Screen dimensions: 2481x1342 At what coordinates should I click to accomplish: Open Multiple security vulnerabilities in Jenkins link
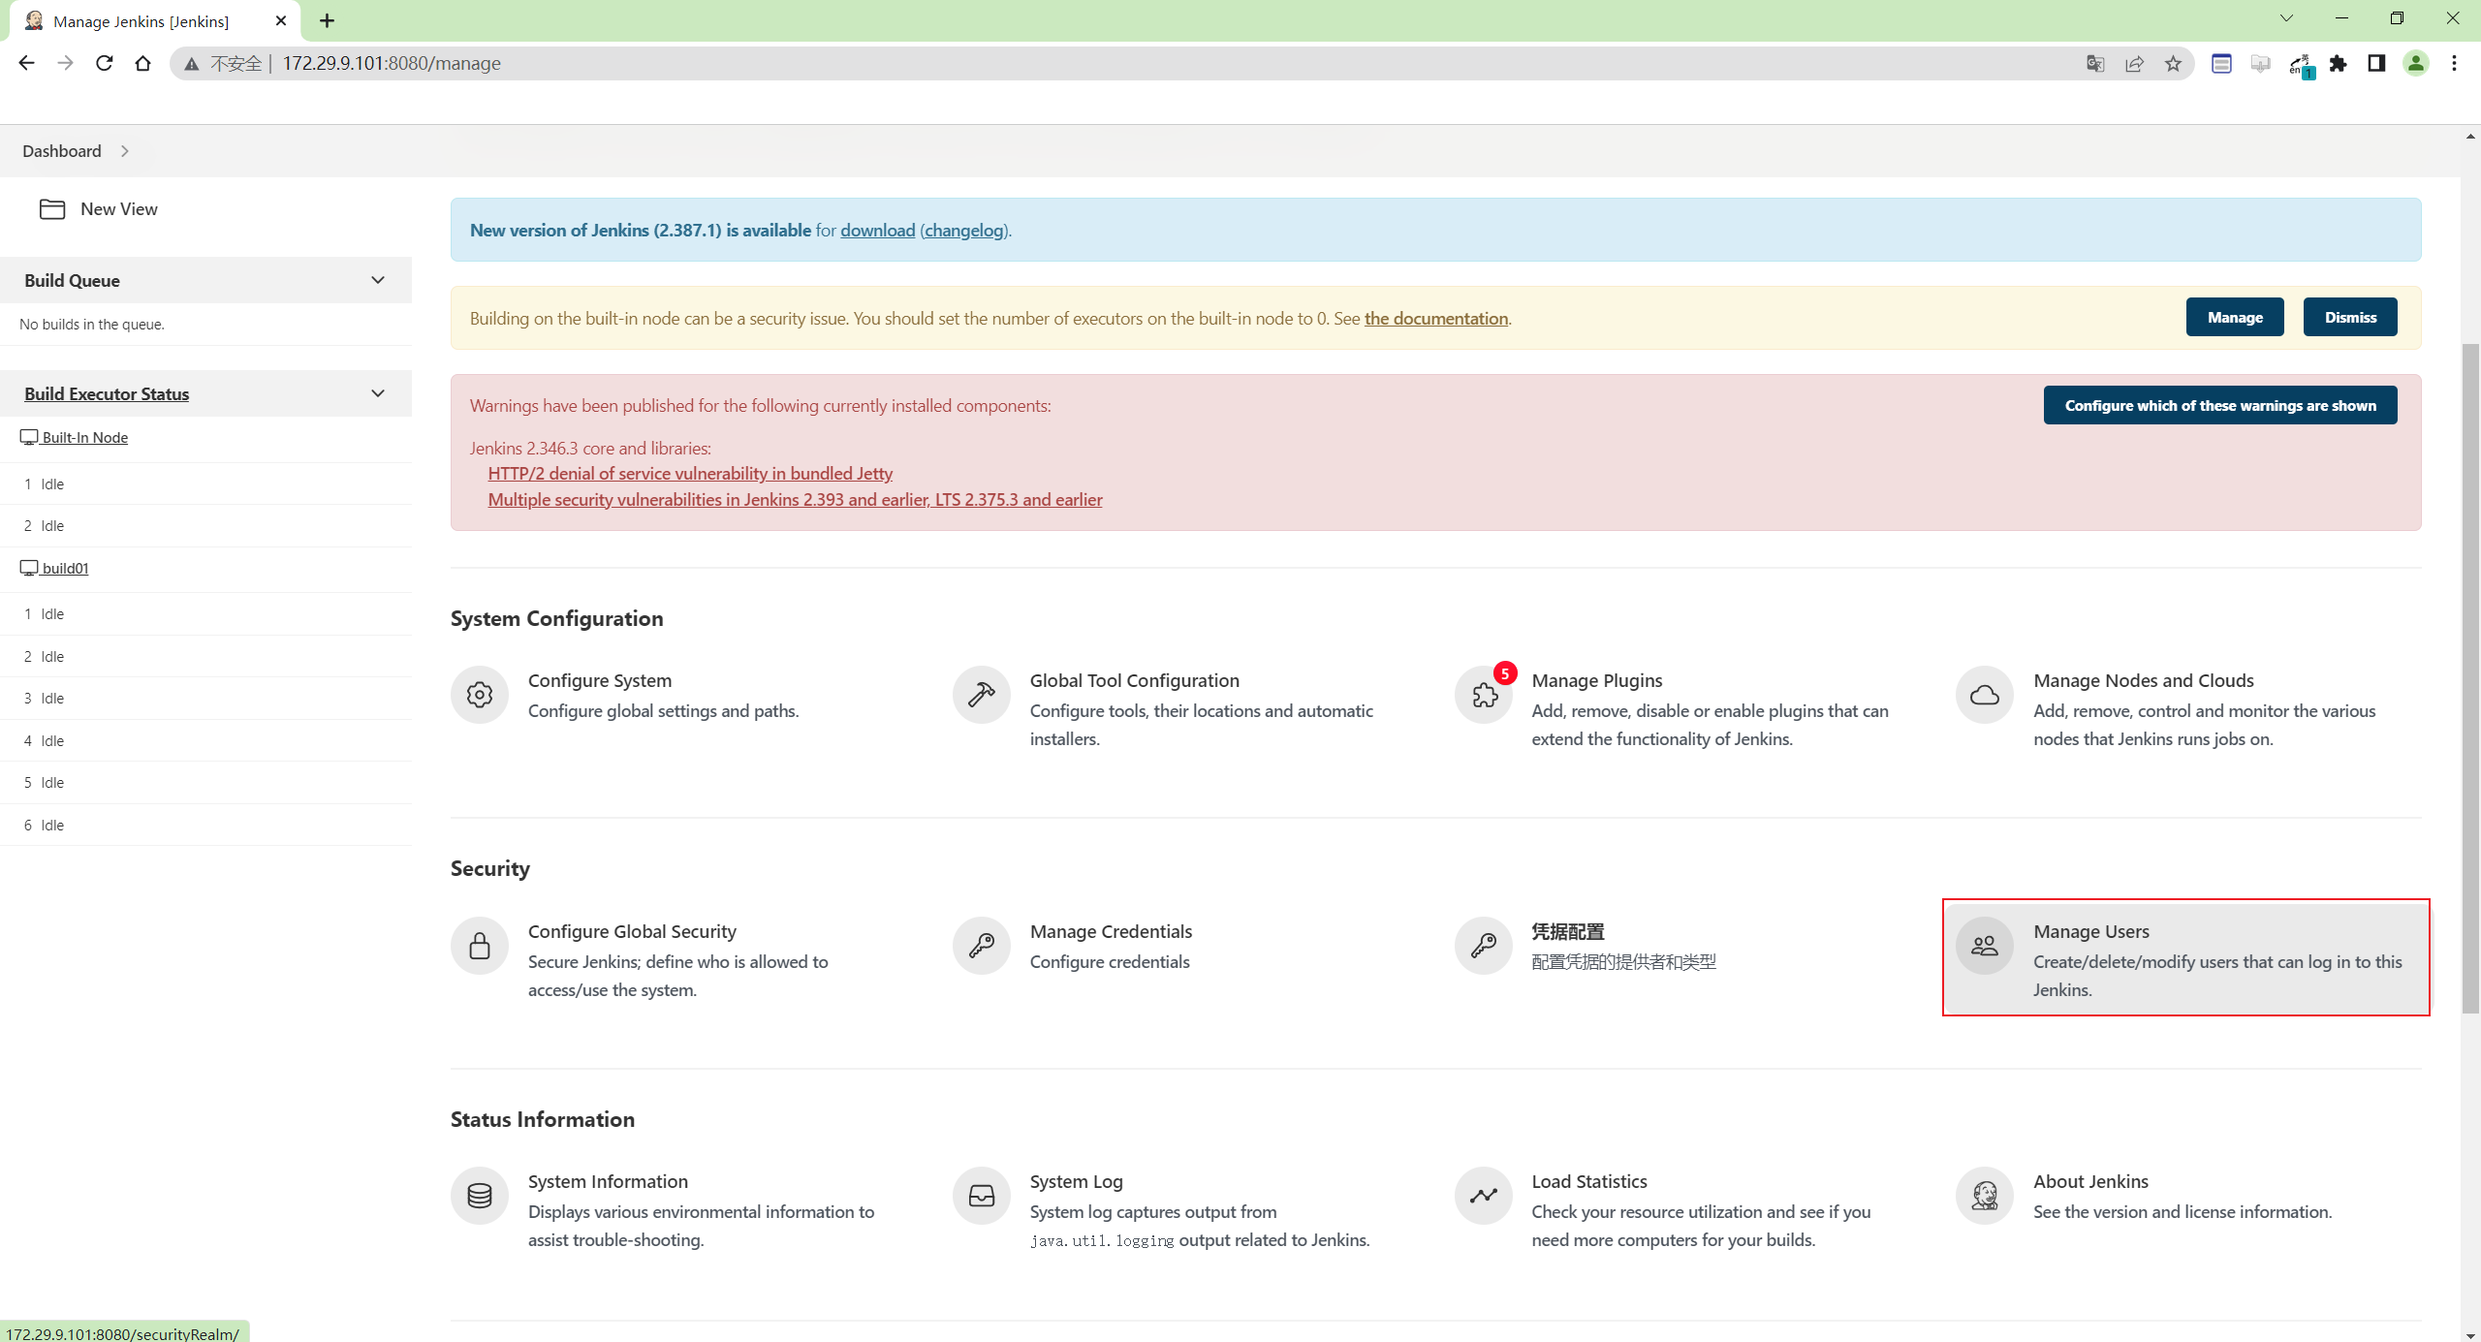click(x=795, y=500)
